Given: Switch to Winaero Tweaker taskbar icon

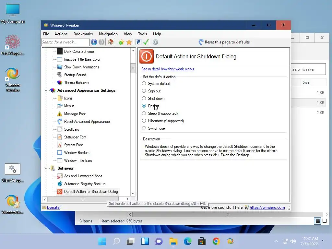Looking at the screenshot, I should [x=230, y=241].
